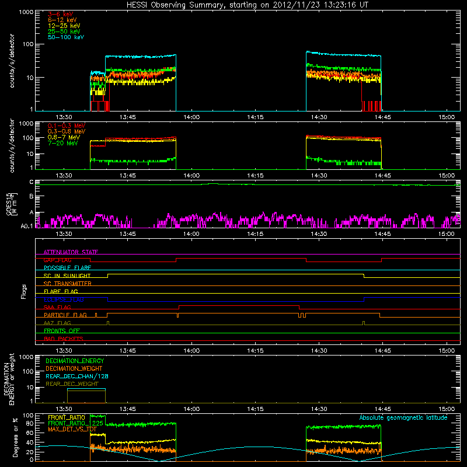Select the SC_IN_SUNLIGHT flag label
The image size is (467, 467).
pos(67,276)
